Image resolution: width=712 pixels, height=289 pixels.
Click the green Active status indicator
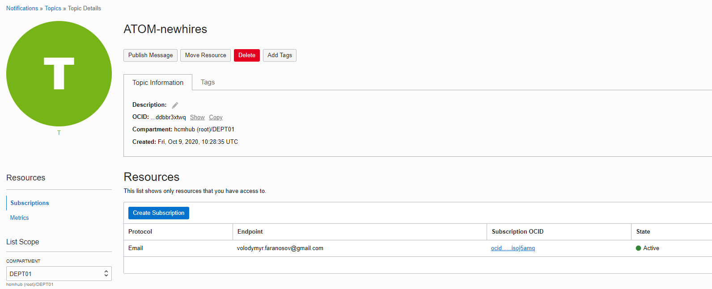[638, 248]
